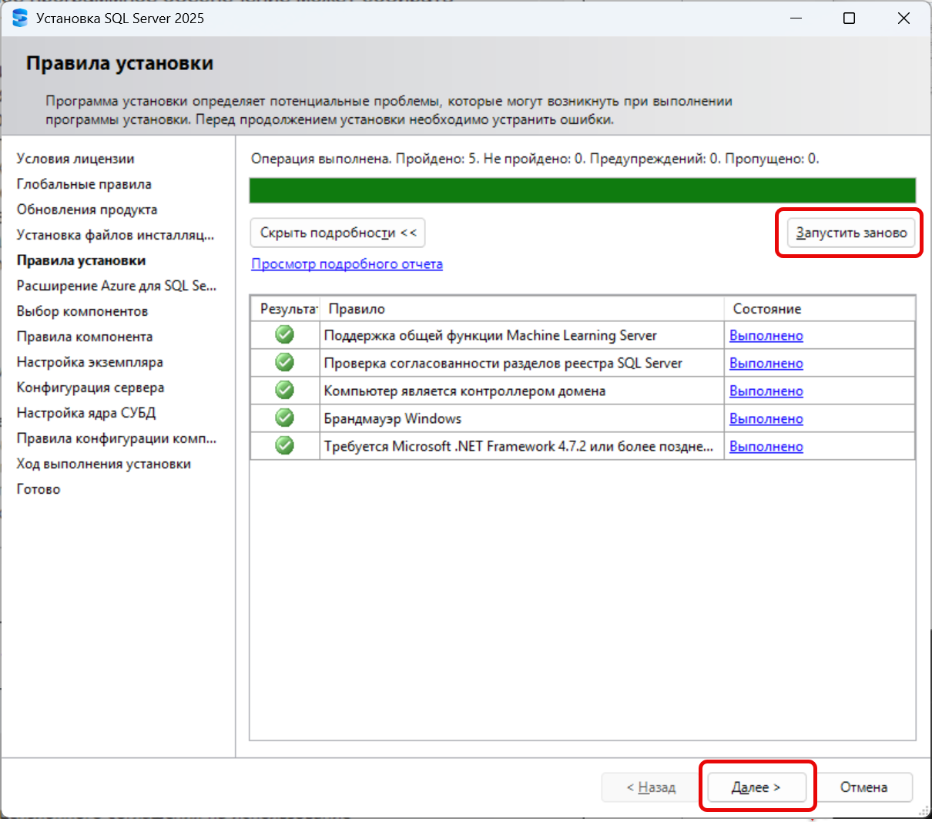Re-run checks with Запустить заново
The height and width of the screenshot is (822, 932).
tap(851, 233)
